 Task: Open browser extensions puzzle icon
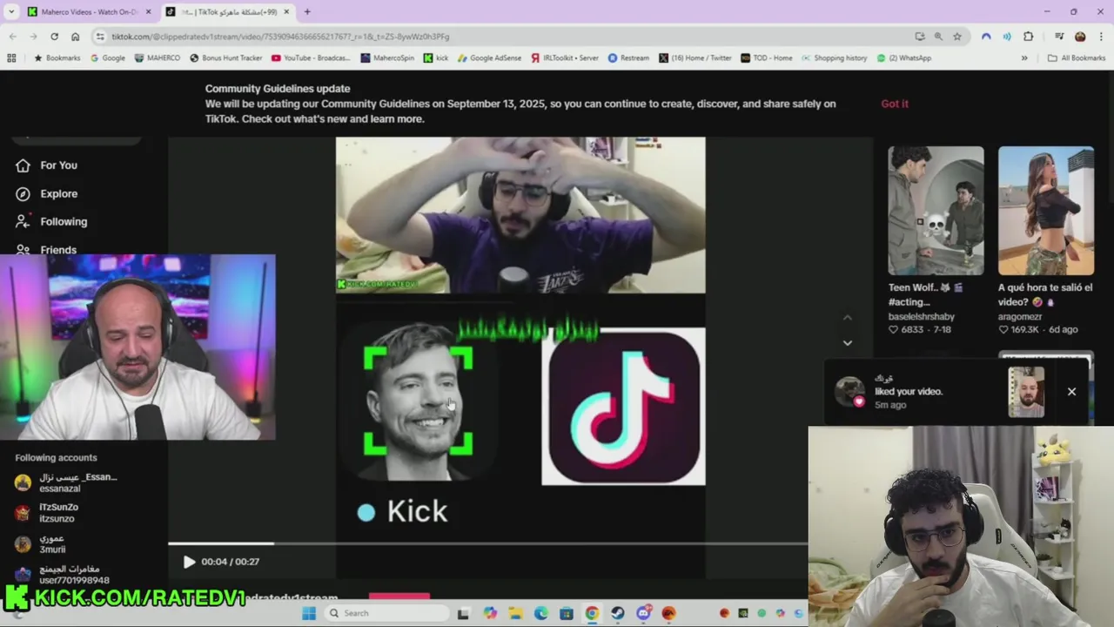click(x=1028, y=37)
